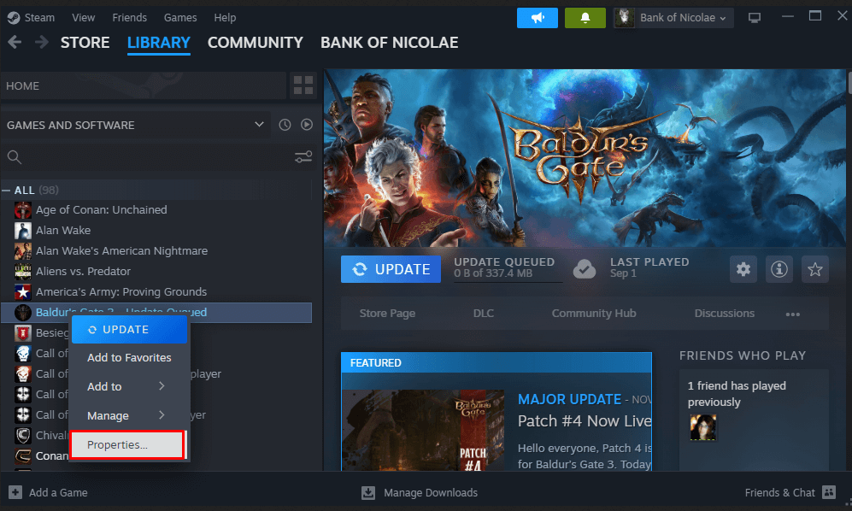
Task: Open the Help menu
Action: 225,18
